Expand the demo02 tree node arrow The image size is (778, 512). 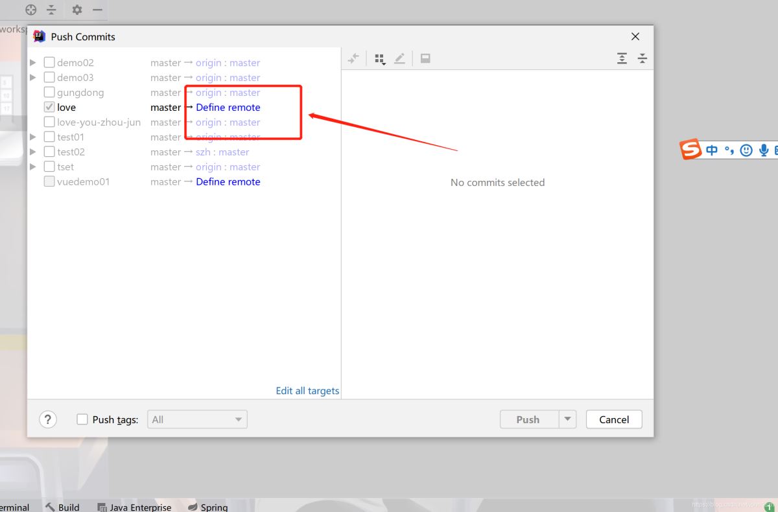33,63
